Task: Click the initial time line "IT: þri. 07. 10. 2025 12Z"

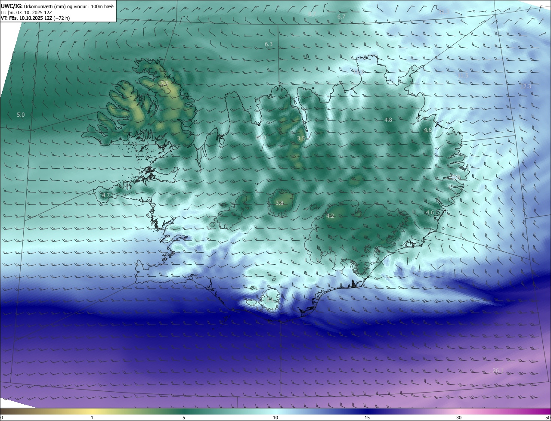Action: tap(26, 13)
